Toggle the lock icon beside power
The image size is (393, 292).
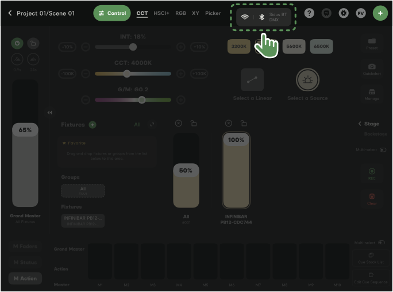coord(33,43)
